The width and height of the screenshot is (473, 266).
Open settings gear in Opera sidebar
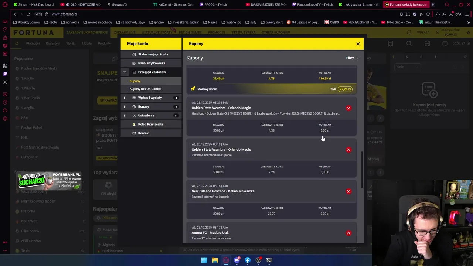pyautogui.click(x=5, y=119)
